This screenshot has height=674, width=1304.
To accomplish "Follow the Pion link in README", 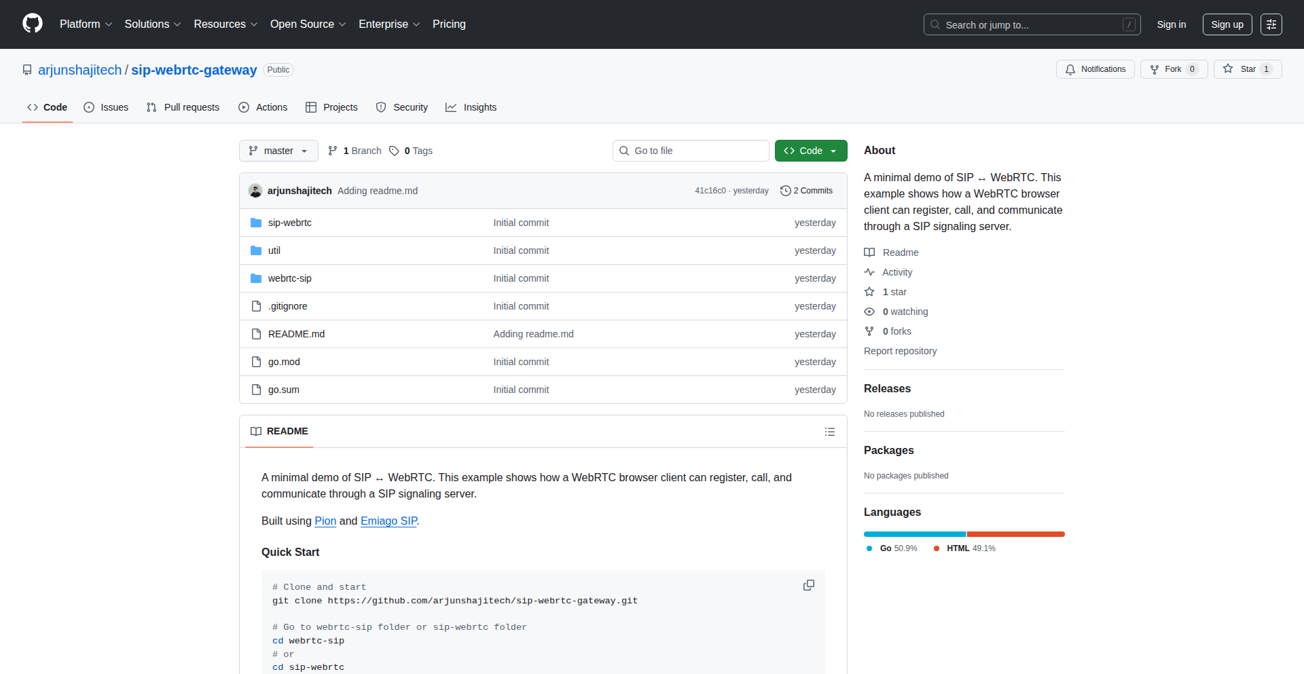I will tap(325, 521).
